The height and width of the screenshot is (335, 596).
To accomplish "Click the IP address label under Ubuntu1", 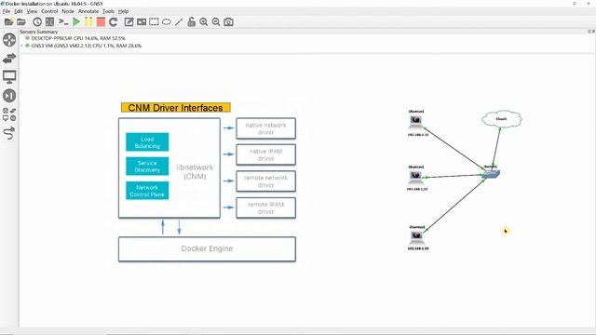I will coord(418,134).
